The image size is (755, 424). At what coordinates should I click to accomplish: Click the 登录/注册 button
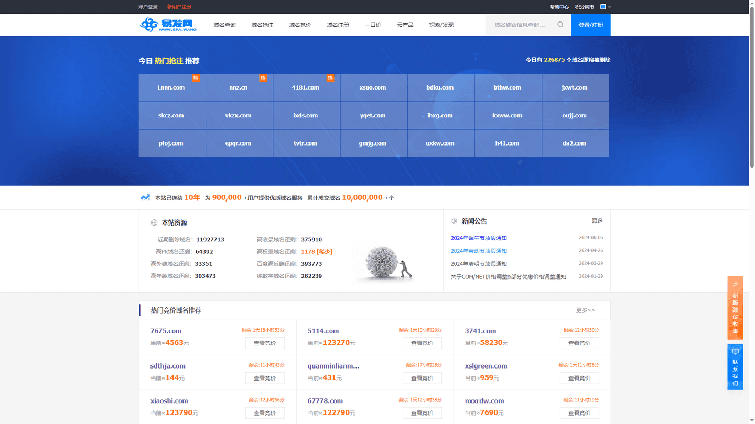[x=591, y=25]
